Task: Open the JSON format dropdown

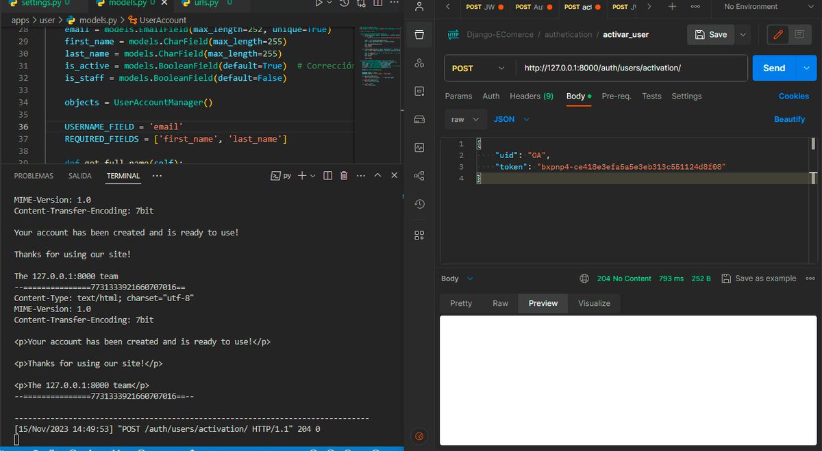Action: pyautogui.click(x=512, y=119)
